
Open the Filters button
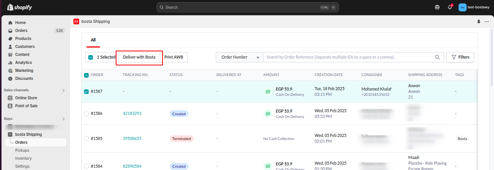460,57
